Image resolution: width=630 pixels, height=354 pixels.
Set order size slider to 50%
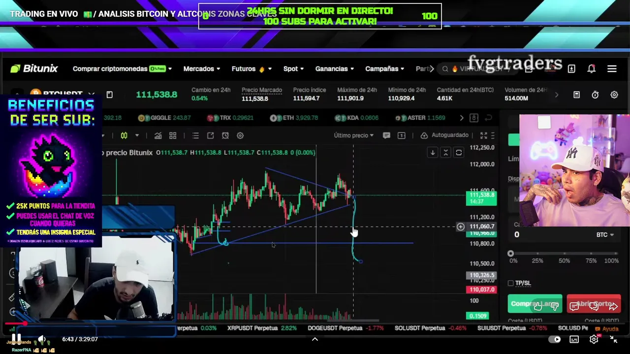tap(564, 254)
